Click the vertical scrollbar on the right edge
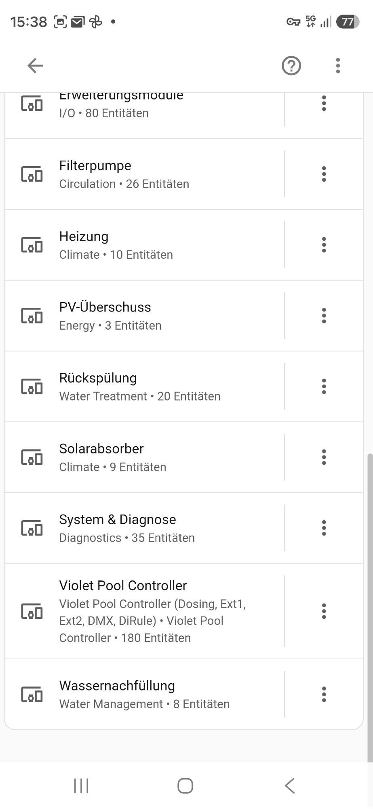 tap(370, 607)
